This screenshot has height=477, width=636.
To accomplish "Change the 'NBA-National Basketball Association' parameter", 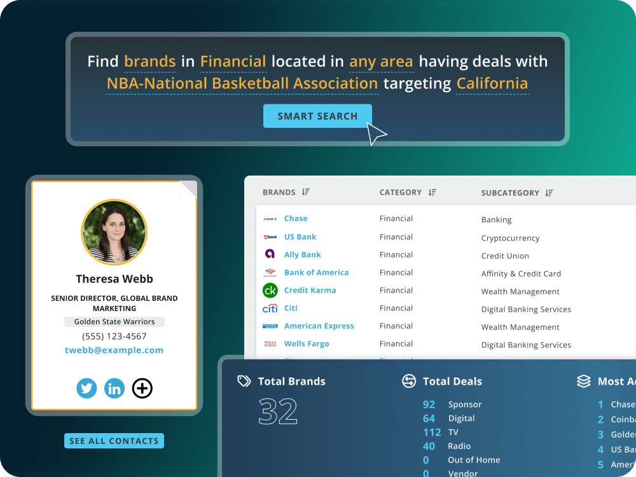I will click(x=242, y=83).
